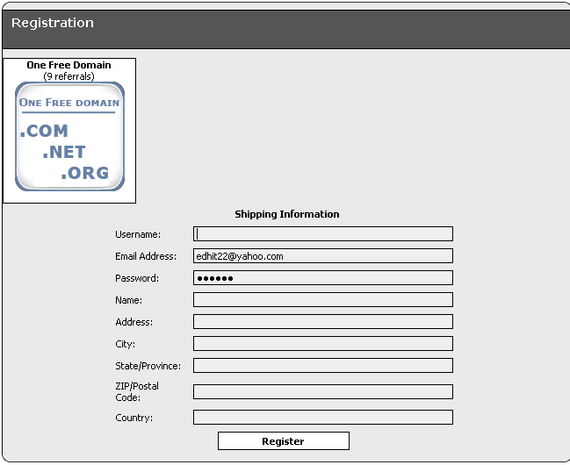
Task: Click the Username input field
Action: pos(323,234)
